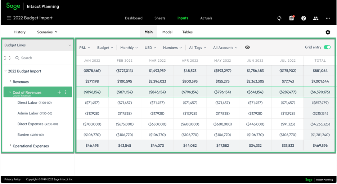The width and height of the screenshot is (337, 184).
Task: Click the expand all arrows icon
Action: click(x=10, y=58)
